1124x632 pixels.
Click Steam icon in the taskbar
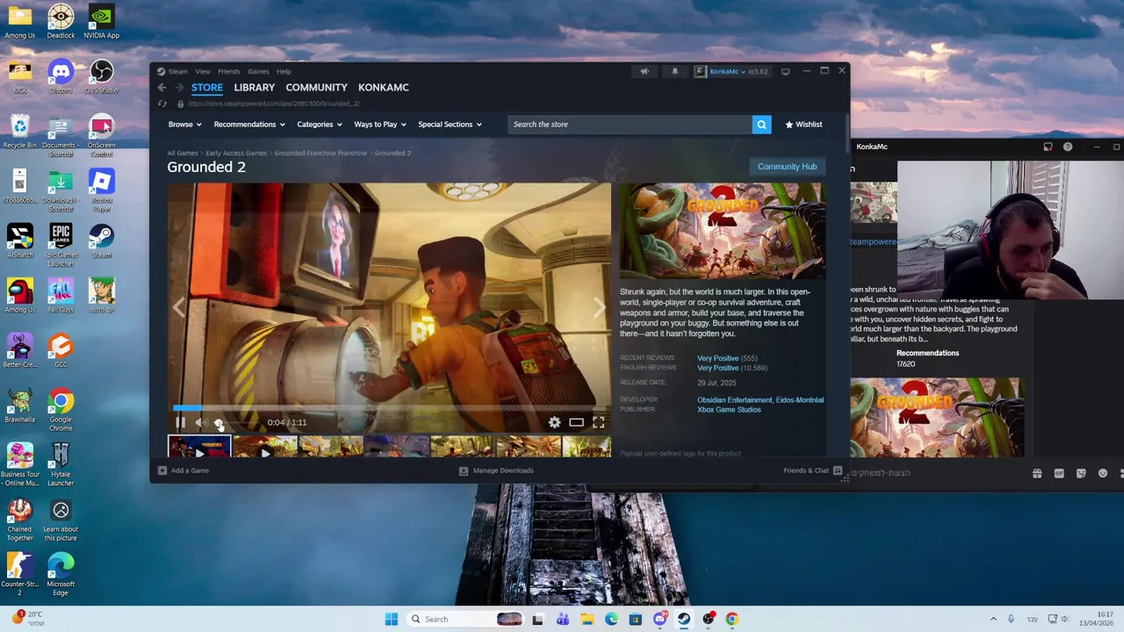(684, 619)
